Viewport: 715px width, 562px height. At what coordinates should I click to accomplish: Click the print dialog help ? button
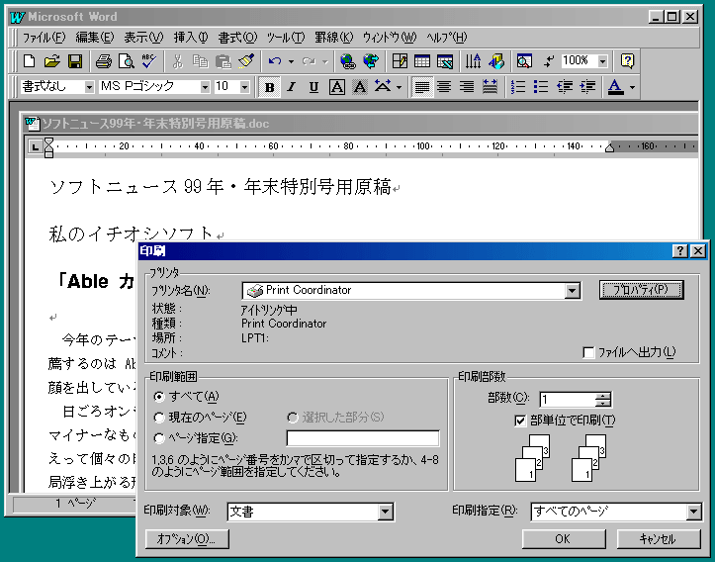click(x=679, y=251)
